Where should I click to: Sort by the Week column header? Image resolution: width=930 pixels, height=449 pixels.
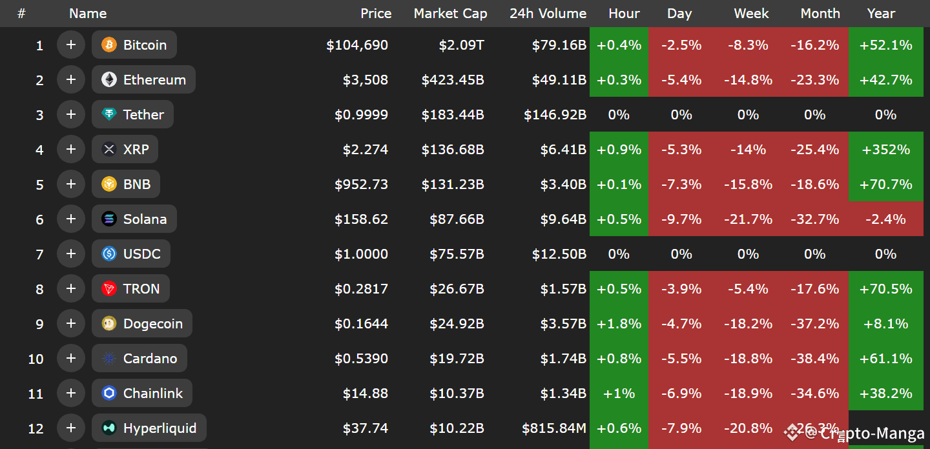pyautogui.click(x=751, y=14)
